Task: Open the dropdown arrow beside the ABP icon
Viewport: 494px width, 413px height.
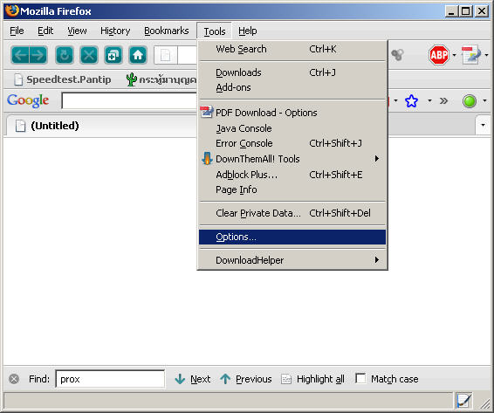Action: (454, 55)
